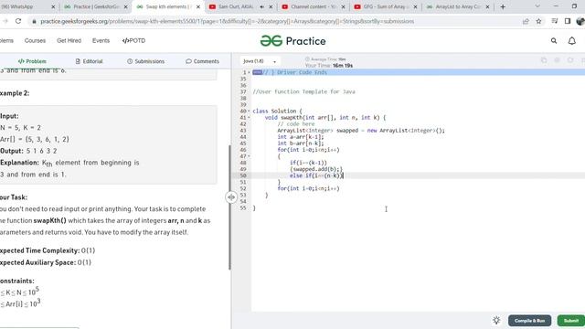
Task: Click the address bar URL
Action: point(228,21)
